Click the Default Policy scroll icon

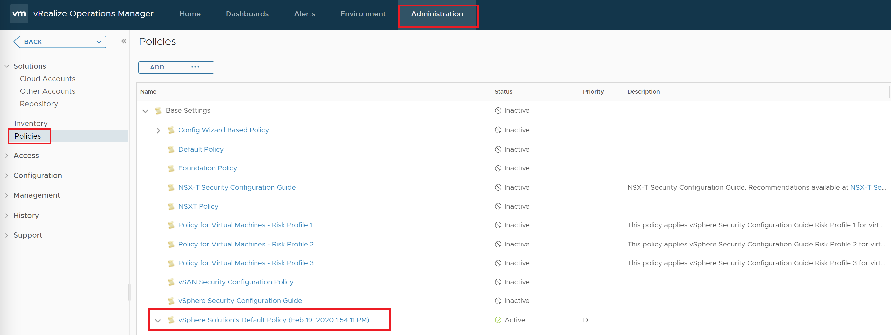171,150
